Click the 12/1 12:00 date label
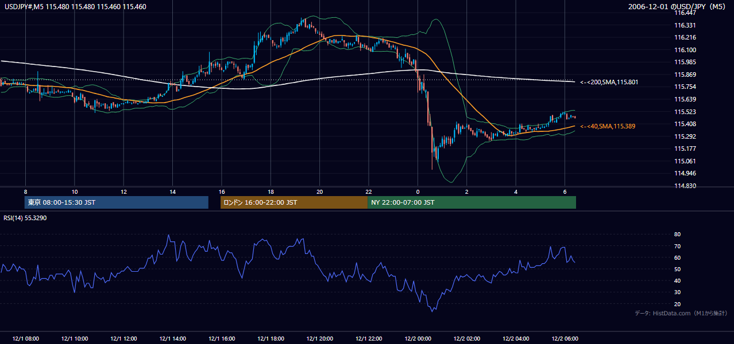 (123, 339)
